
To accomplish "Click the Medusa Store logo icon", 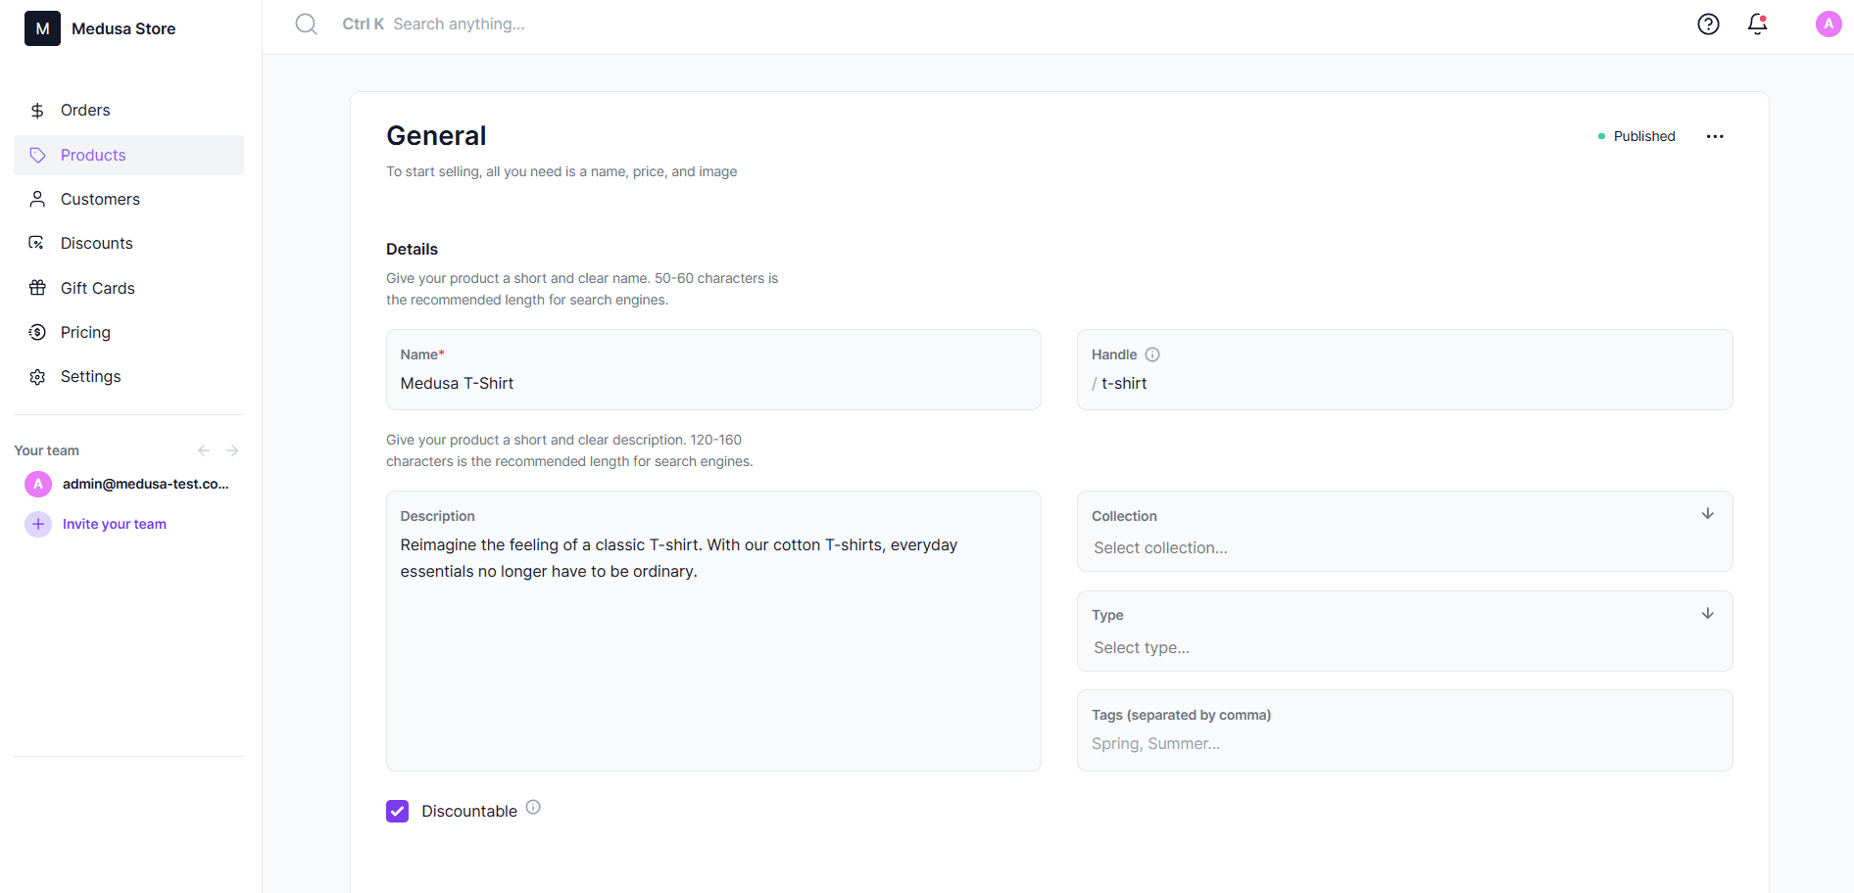I will coord(42,28).
